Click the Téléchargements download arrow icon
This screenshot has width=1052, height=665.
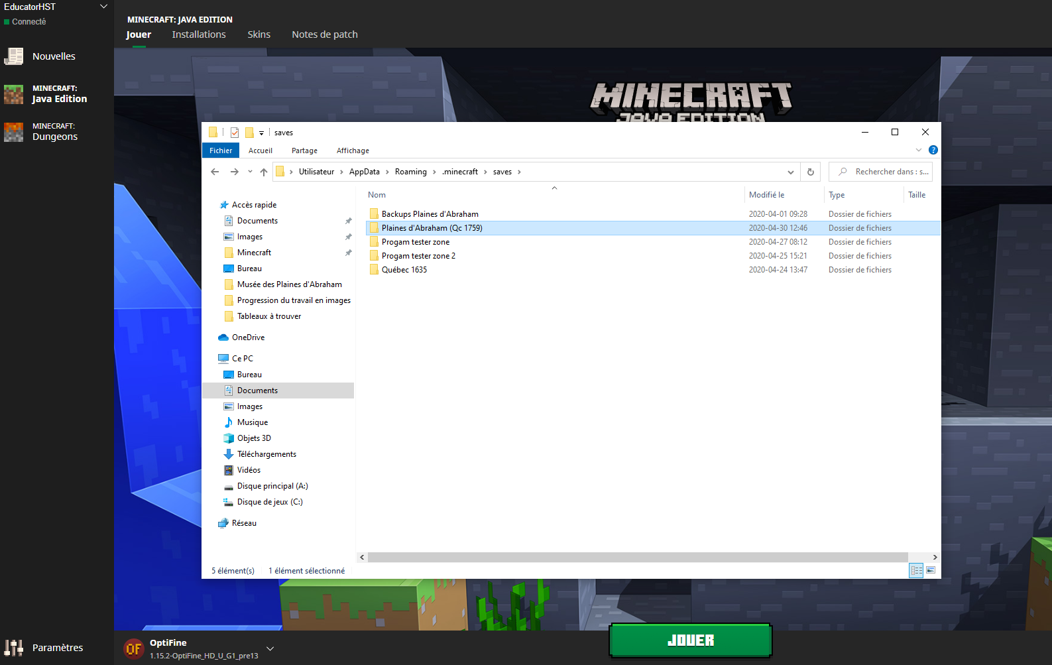[229, 454]
